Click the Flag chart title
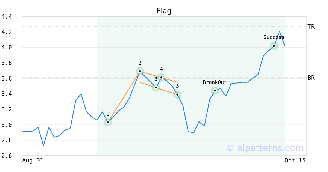The width and height of the screenshot is (328, 172). tap(164, 11)
